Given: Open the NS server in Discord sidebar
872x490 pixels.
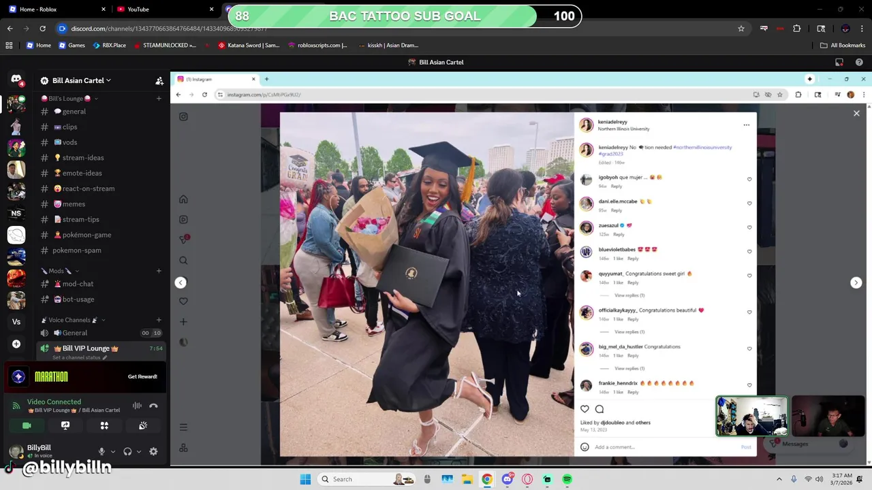Looking at the screenshot, I should (16, 213).
